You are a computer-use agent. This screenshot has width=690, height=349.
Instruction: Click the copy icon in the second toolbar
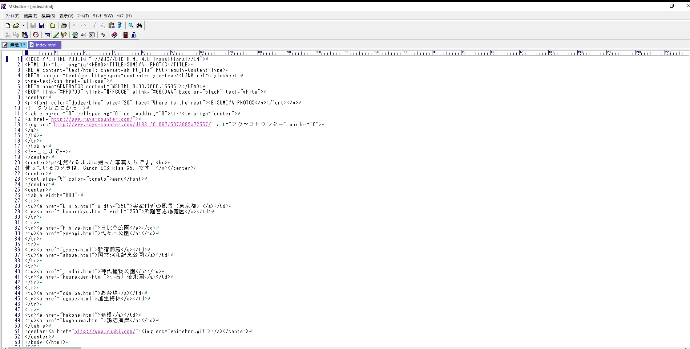click(x=16, y=35)
